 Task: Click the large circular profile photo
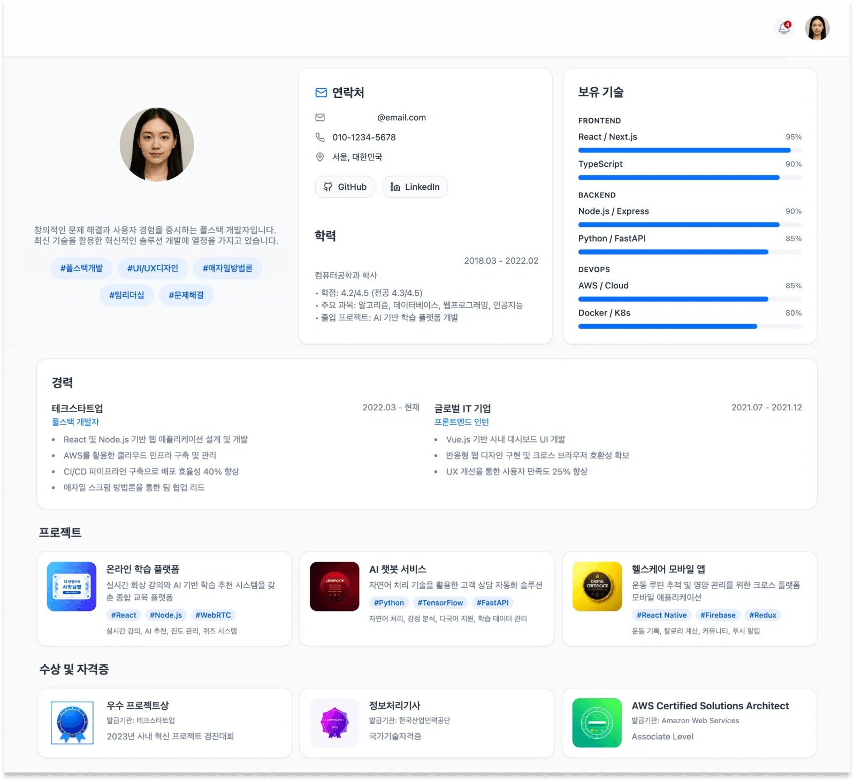(157, 144)
